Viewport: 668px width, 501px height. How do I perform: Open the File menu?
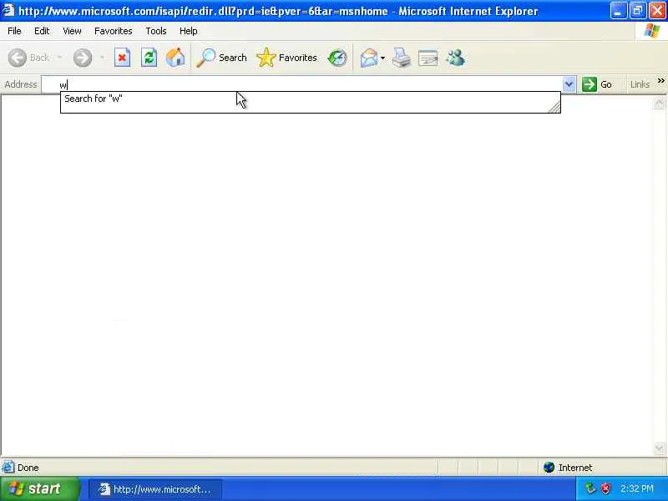14,31
